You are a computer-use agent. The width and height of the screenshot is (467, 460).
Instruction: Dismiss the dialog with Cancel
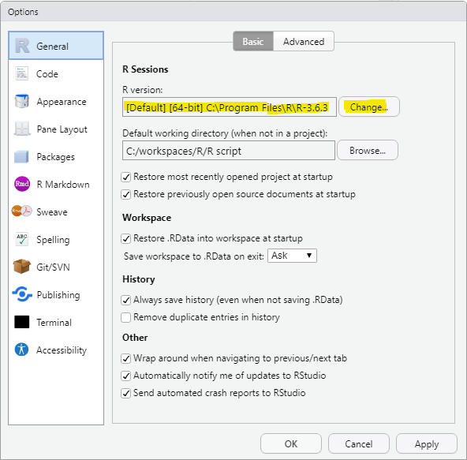[x=359, y=443]
